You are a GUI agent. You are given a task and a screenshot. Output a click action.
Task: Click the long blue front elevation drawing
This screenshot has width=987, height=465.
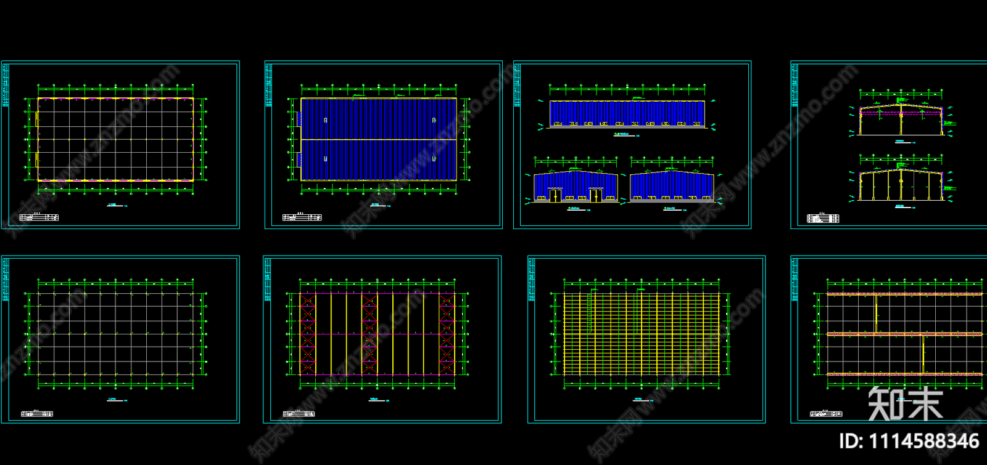point(627,114)
